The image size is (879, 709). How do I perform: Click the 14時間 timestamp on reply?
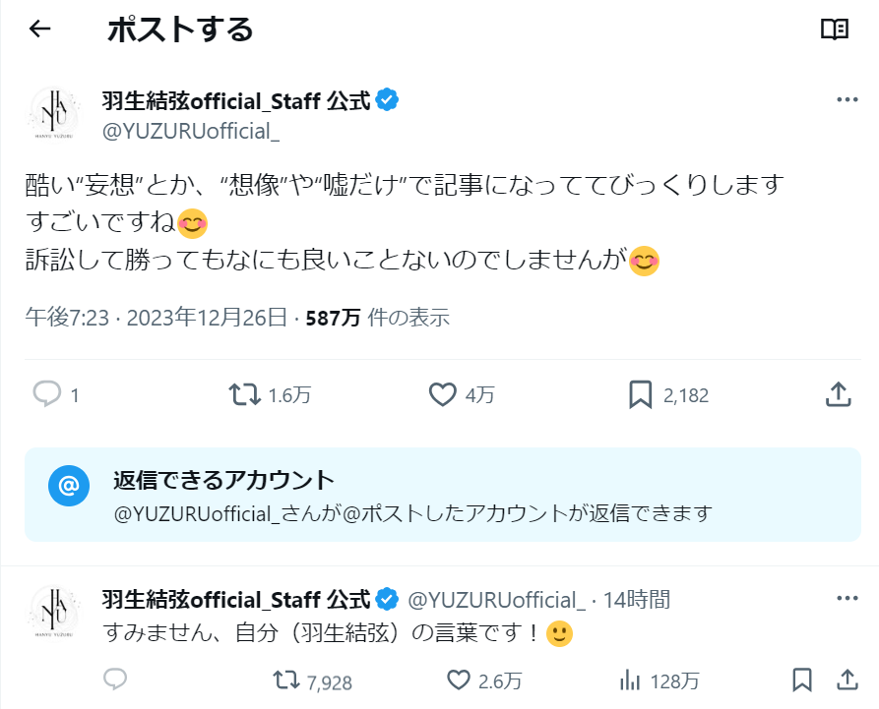(637, 599)
